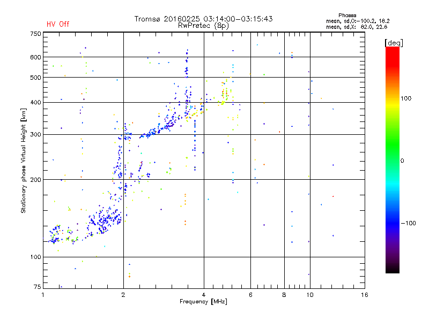429x321 pixels.
Task: Click the '0' colorbar tick label
Action: pos(402,161)
